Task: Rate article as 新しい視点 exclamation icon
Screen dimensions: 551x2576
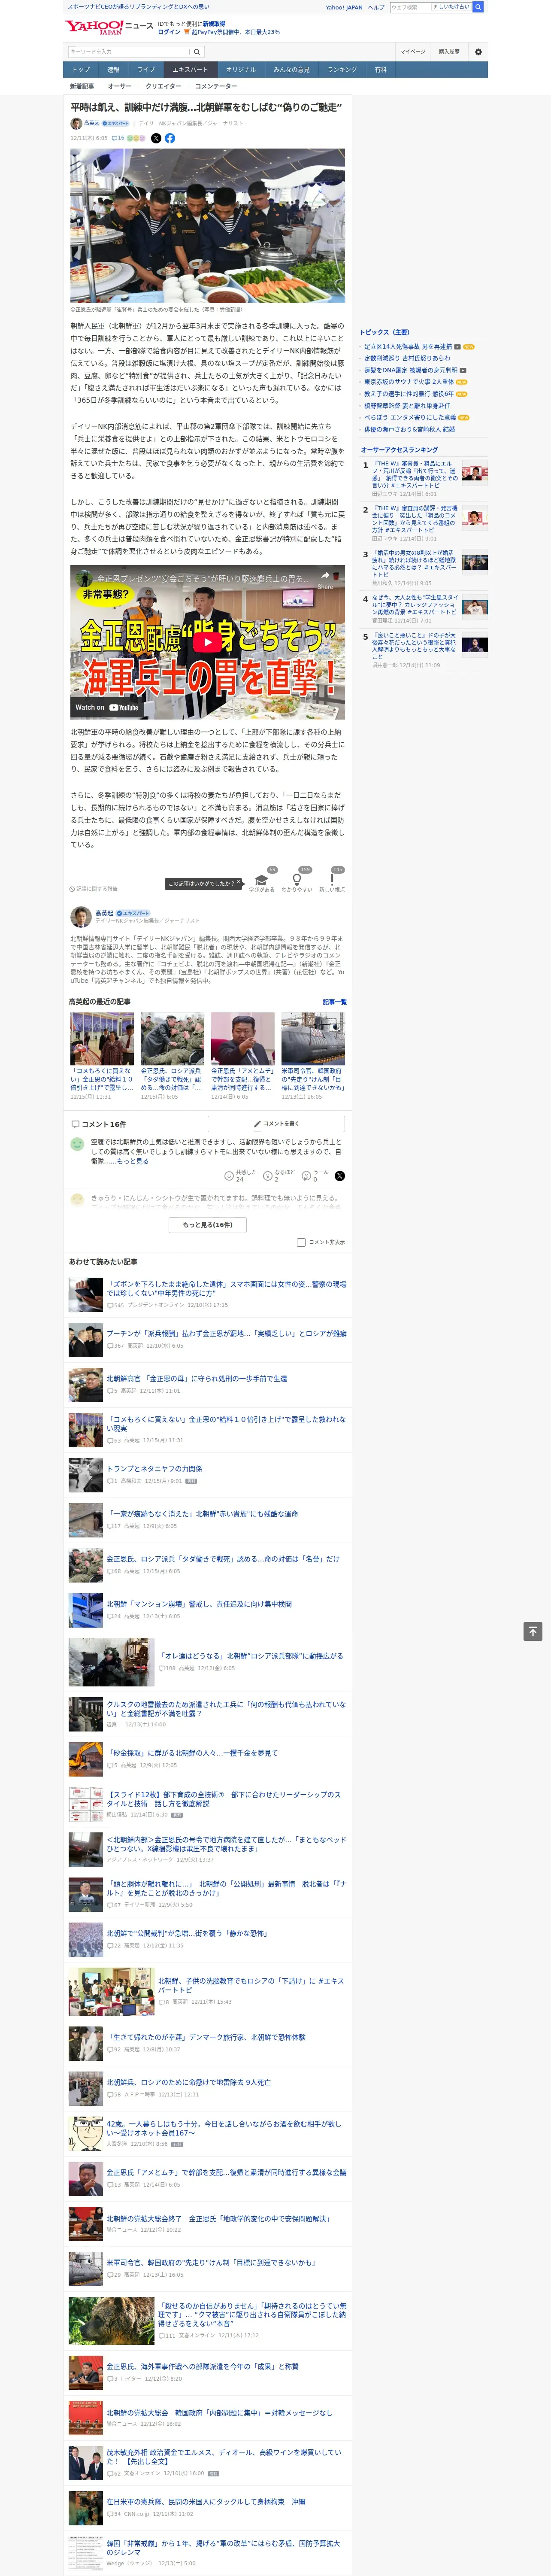Action: pos(332,881)
